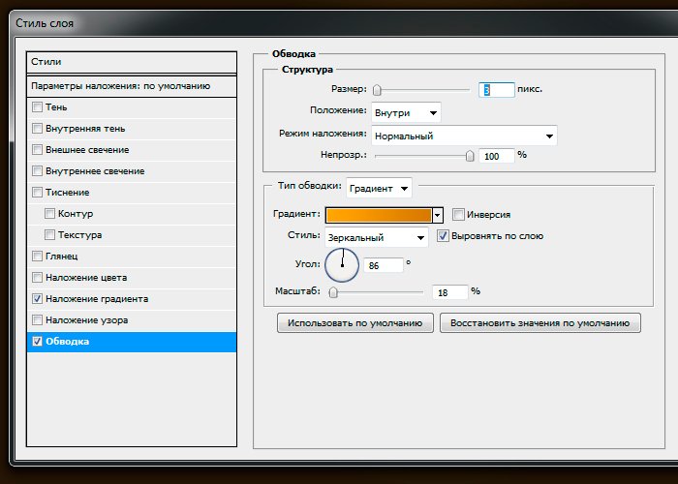Screen dimensions: 678x484
Task: Select Стили at top of list
Action: (132, 61)
